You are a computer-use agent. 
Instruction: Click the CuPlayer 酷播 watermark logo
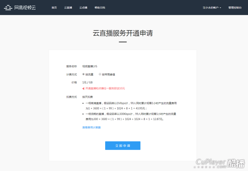[221, 163]
